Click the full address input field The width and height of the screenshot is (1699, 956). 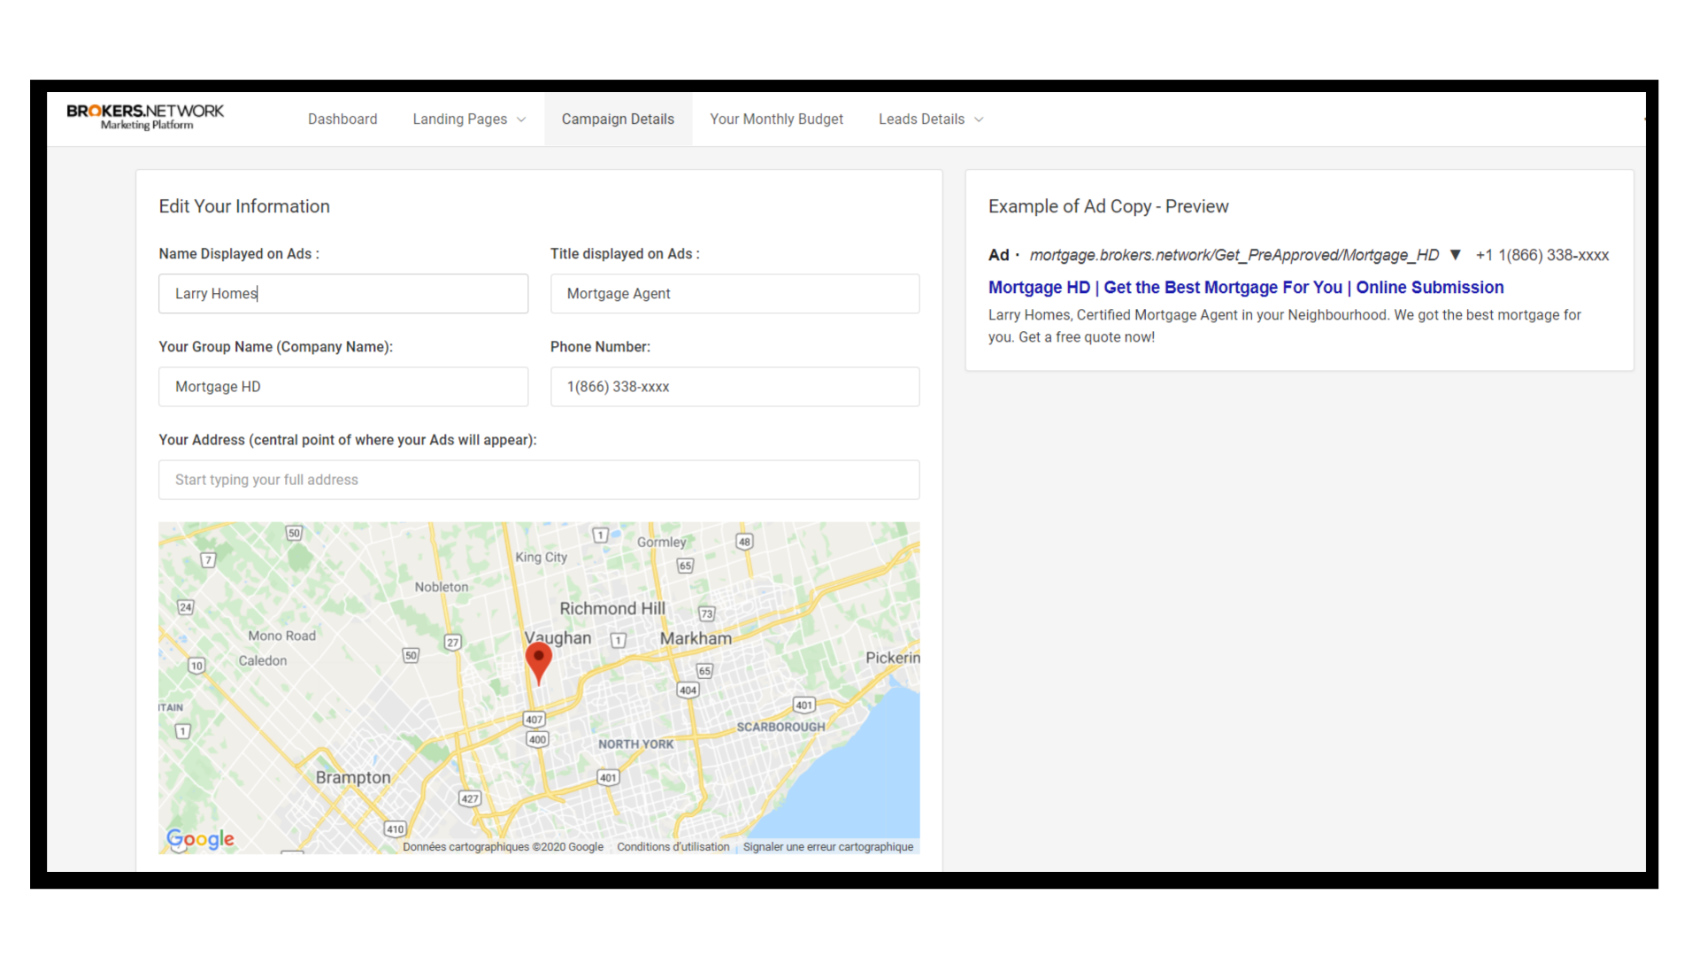[539, 480]
